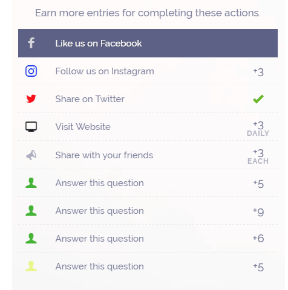The image size is (288, 290).
Task: Click the first green person icon
Action: [31, 183]
